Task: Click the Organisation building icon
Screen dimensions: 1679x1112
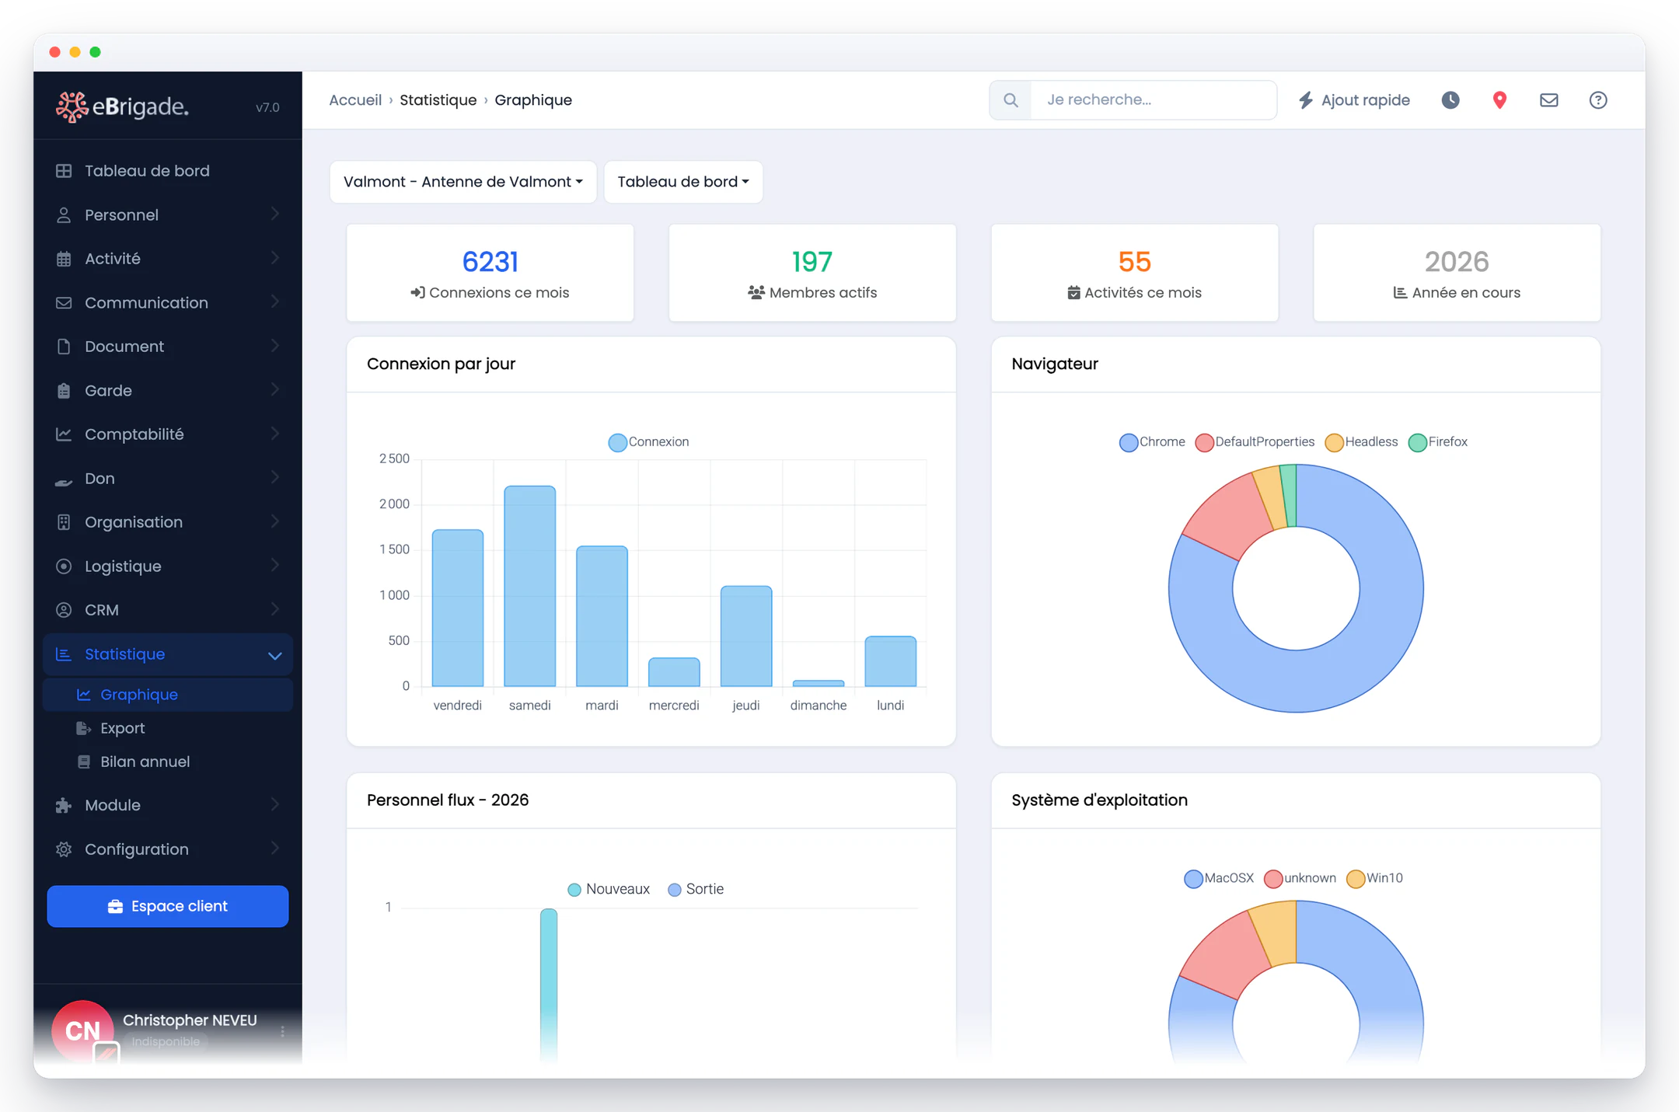Action: point(64,522)
